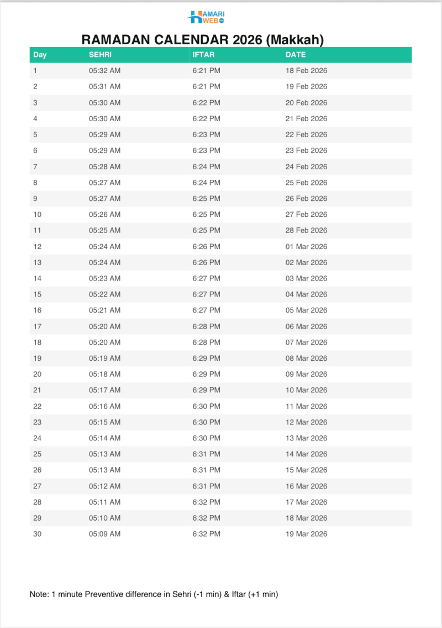Select the Day column header
Image resolution: width=442 pixels, height=628 pixels.
40,55
